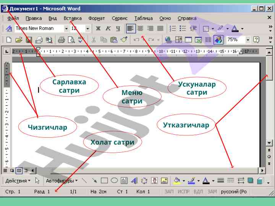
Task: Justify the text alignment
Action: [x=160, y=28]
